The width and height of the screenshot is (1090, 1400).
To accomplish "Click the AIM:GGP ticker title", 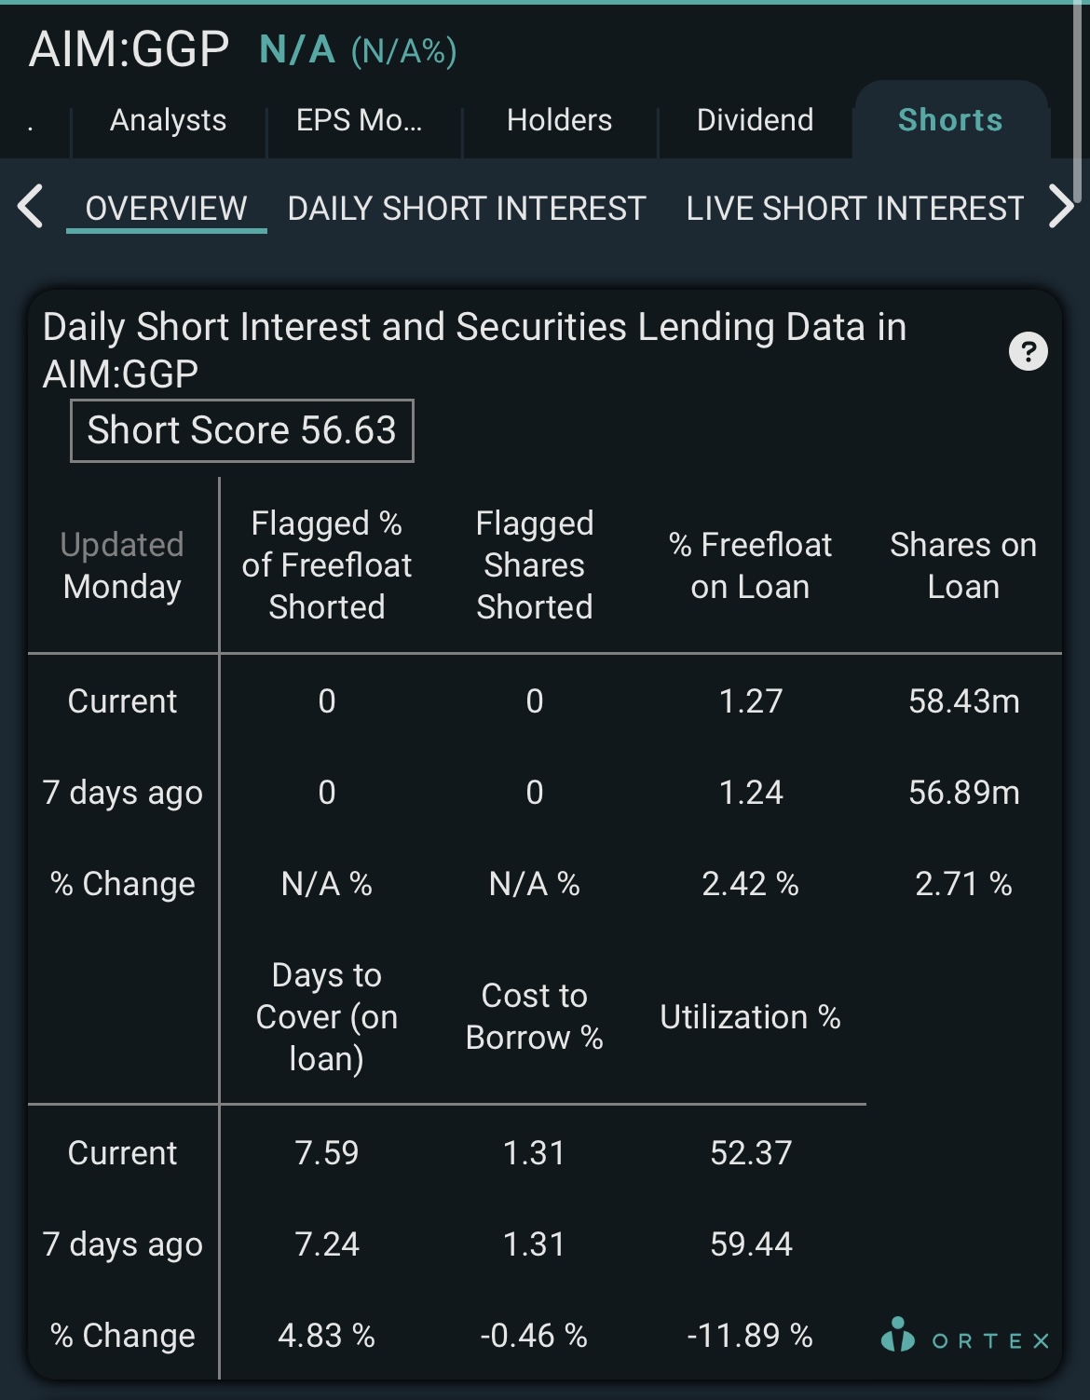I will pos(129,49).
